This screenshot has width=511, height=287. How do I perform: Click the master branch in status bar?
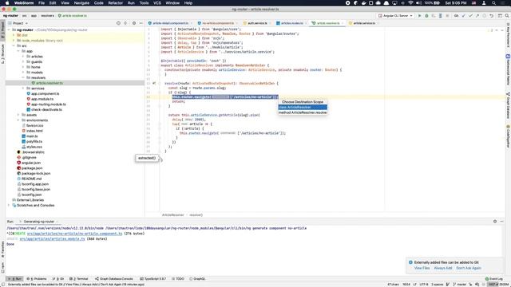coord(460,285)
